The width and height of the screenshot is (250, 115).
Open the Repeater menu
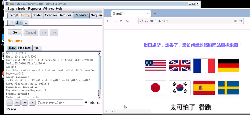click(x=35, y=9)
